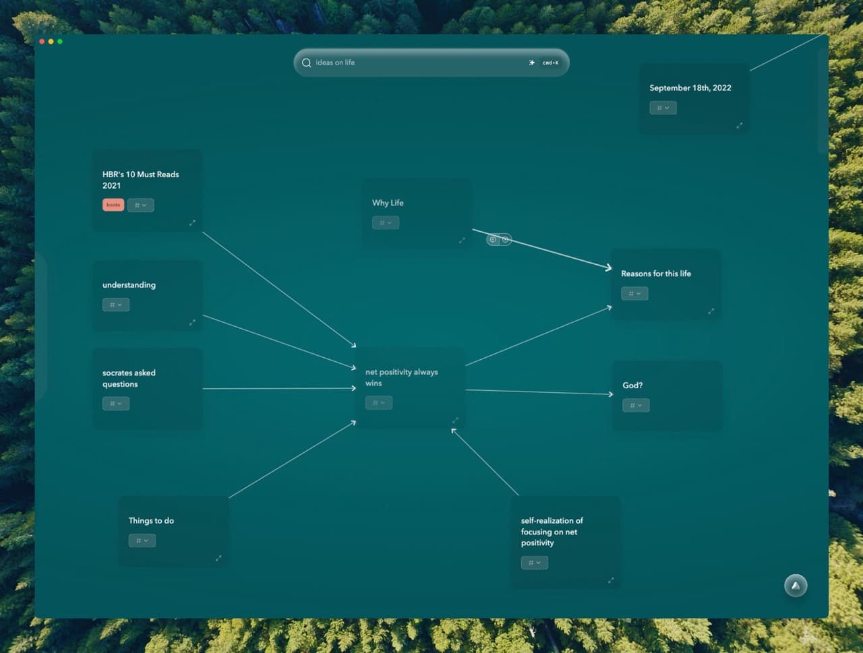
Task: Expand the 'net positivity always wins' note
Action: tap(456, 420)
